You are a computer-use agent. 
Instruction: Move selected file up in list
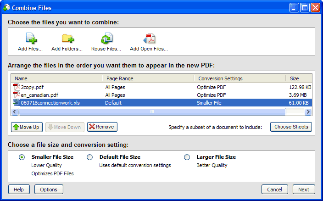(x=26, y=127)
